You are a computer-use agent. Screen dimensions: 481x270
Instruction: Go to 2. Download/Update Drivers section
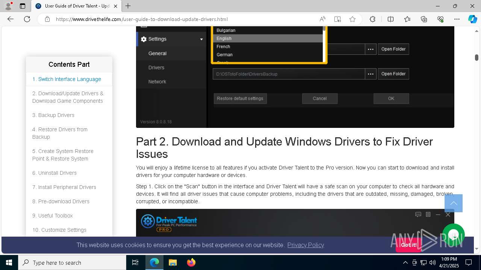68,97
